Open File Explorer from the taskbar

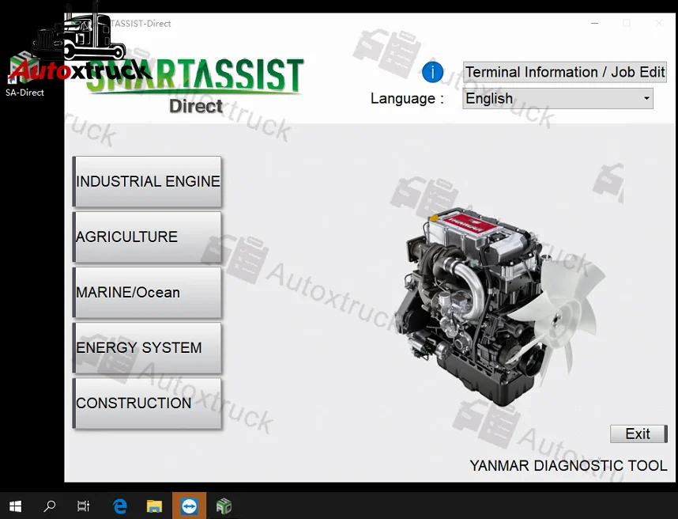154,506
